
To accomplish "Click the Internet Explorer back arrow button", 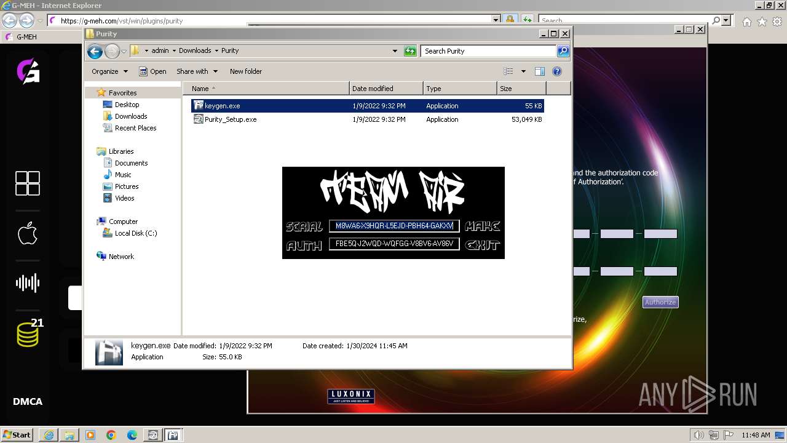I will click(9, 20).
